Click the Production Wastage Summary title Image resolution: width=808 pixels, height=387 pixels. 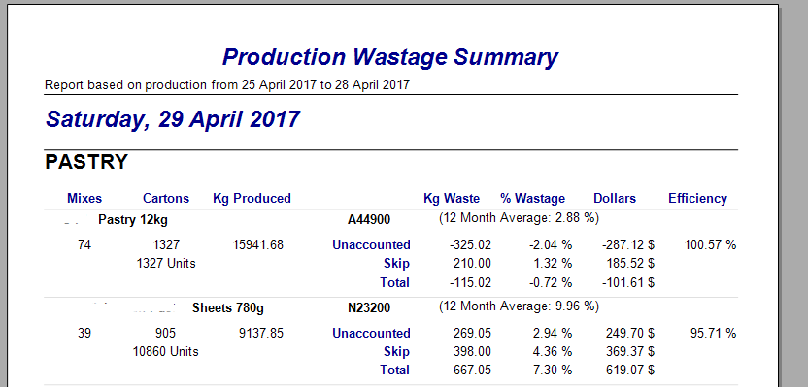point(390,57)
